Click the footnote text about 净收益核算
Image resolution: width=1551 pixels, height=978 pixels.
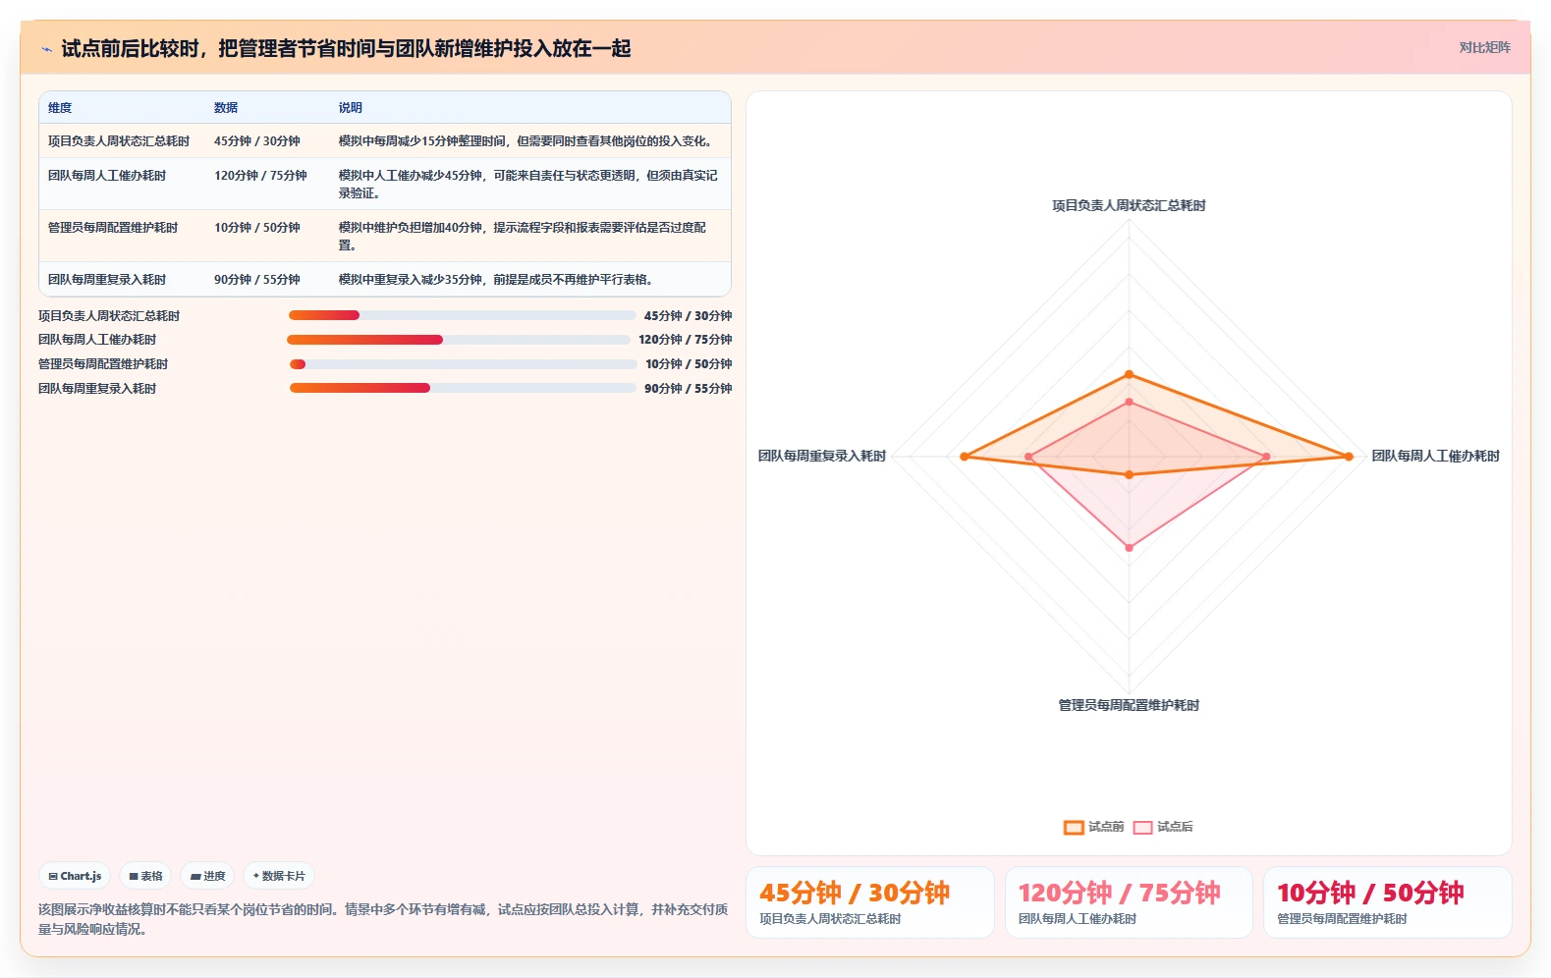(383, 919)
